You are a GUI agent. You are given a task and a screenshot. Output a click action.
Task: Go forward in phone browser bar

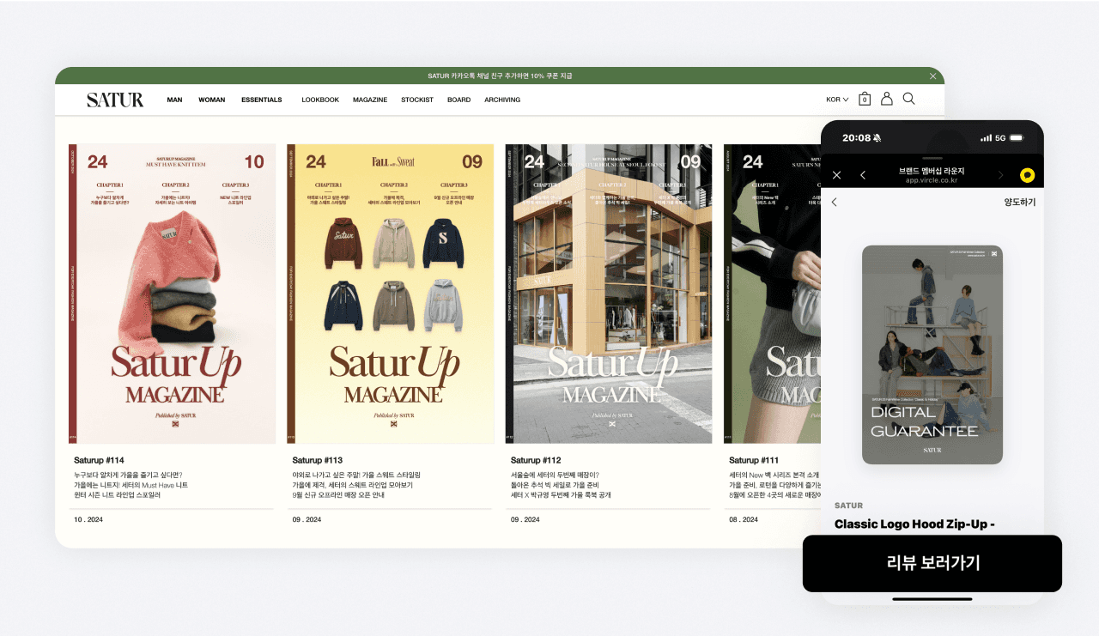tap(1000, 175)
